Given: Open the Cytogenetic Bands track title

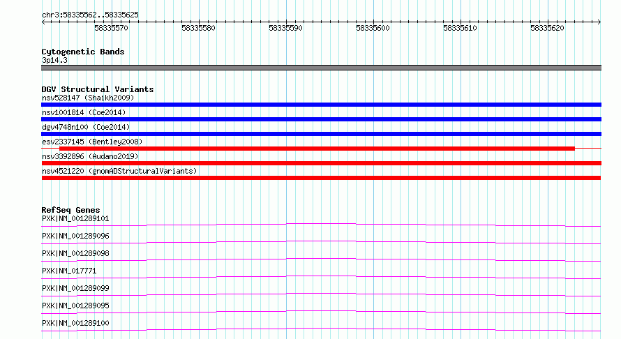Looking at the screenshot, I should [83, 52].
